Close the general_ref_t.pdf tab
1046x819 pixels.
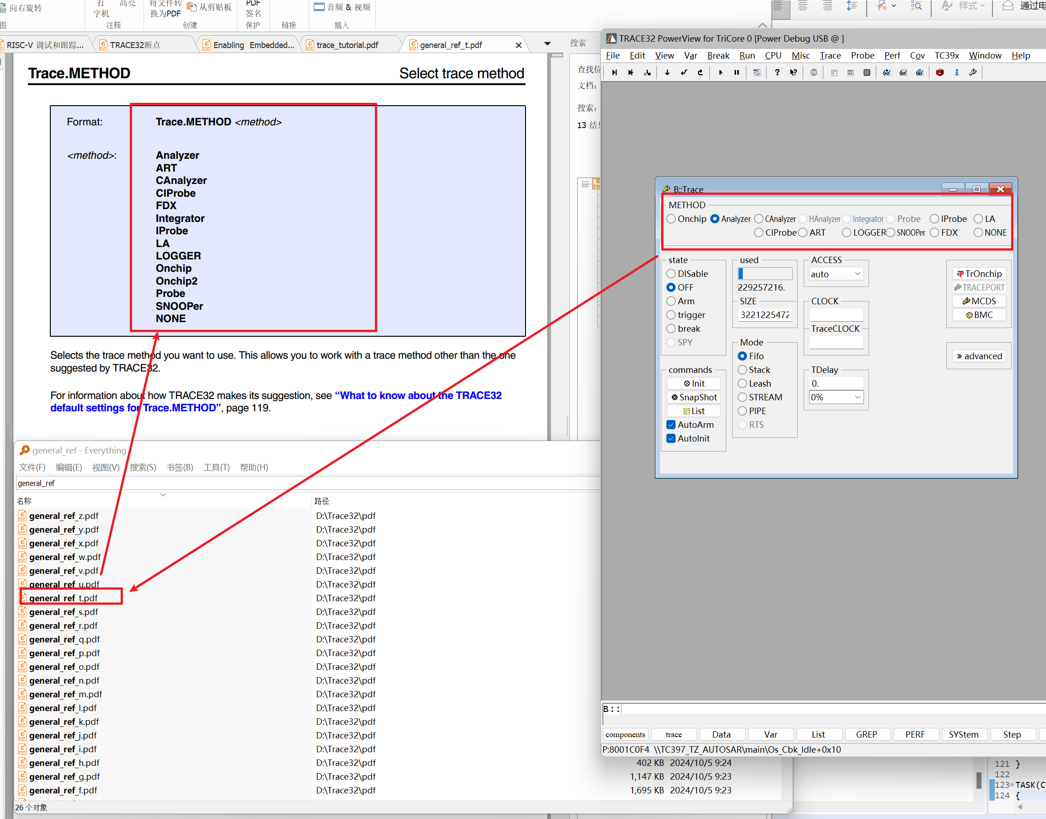click(518, 45)
